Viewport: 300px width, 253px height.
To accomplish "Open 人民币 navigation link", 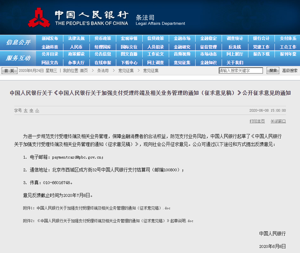I will (x=76, y=47).
